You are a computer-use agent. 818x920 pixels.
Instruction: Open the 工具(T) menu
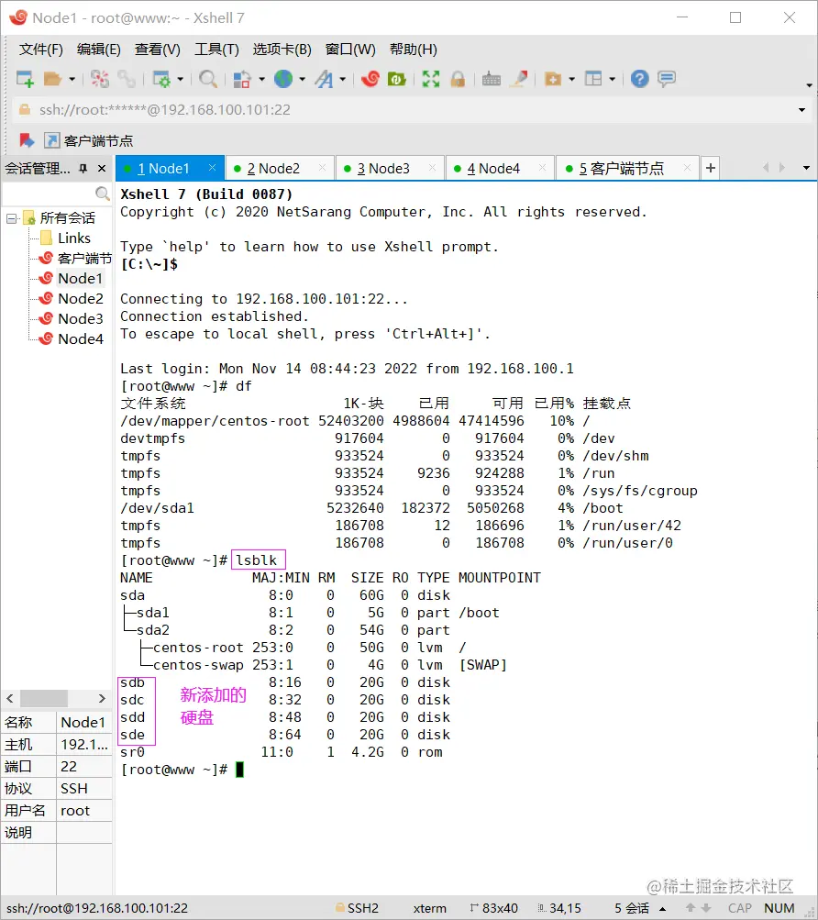tap(216, 50)
